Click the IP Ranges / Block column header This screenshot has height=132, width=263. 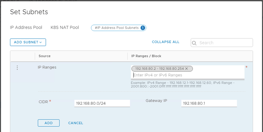click(146, 56)
